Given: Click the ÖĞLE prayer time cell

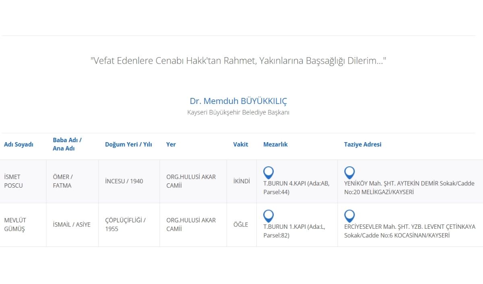Looking at the screenshot, I should point(241,225).
